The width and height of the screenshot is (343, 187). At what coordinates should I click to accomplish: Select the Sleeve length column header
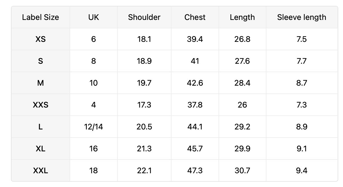point(302,17)
